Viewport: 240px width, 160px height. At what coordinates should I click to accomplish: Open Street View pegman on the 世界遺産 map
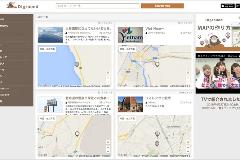108,73
